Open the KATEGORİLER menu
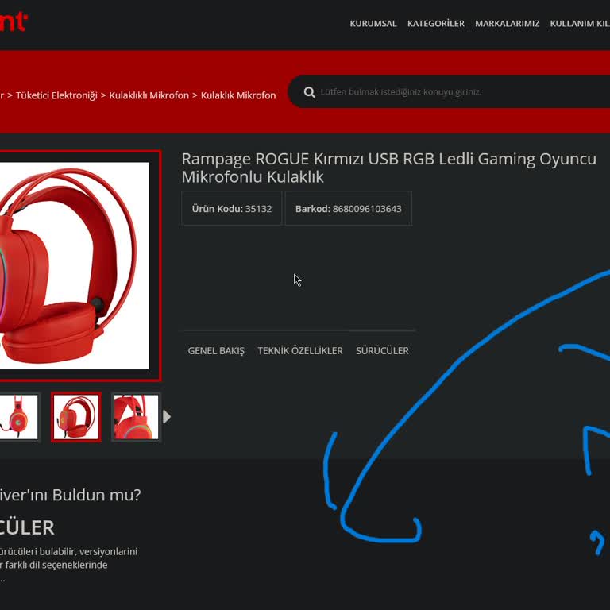The height and width of the screenshot is (610, 610). tap(436, 23)
